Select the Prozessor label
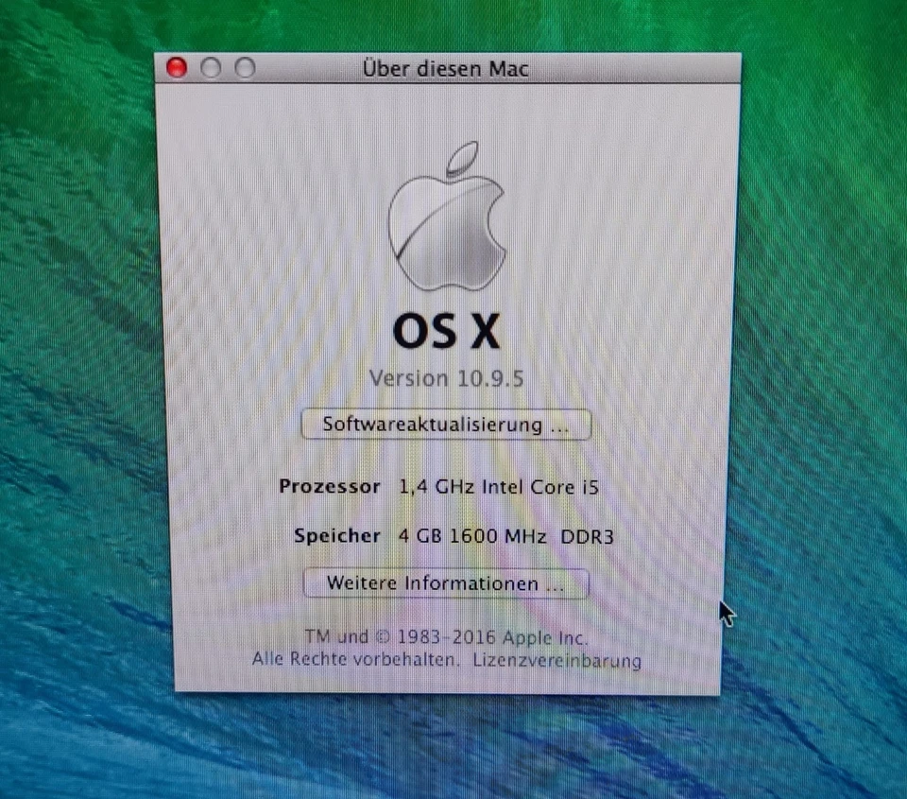 pos(330,486)
